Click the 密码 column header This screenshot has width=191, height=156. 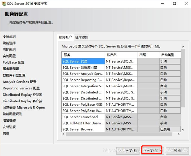click(x=148, y=55)
